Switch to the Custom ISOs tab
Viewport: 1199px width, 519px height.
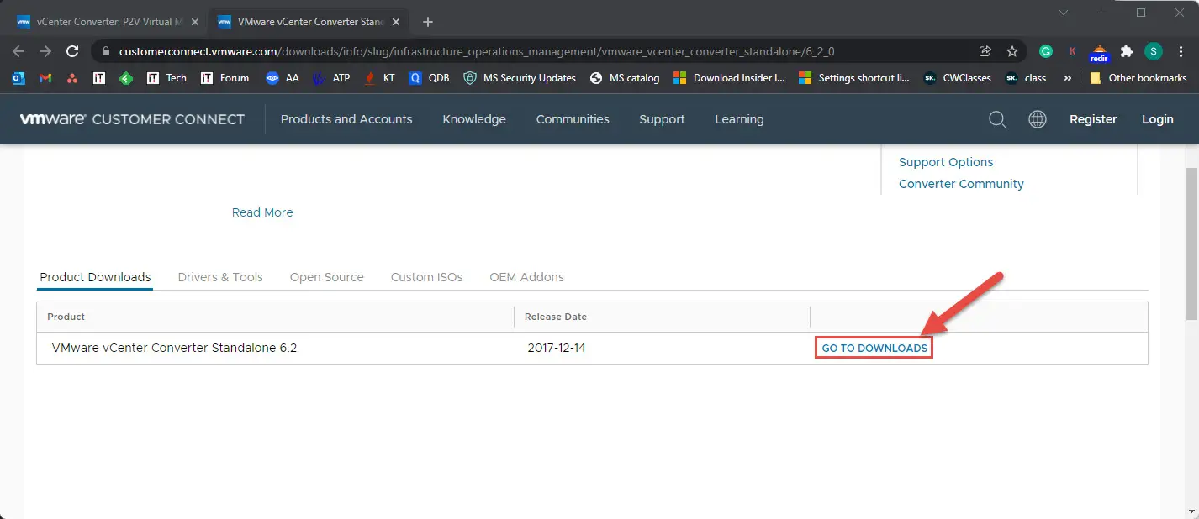click(x=426, y=277)
